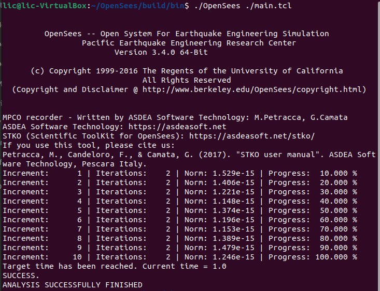Click Norm value 1.153e-15
The image size is (380, 291).
[234, 229]
